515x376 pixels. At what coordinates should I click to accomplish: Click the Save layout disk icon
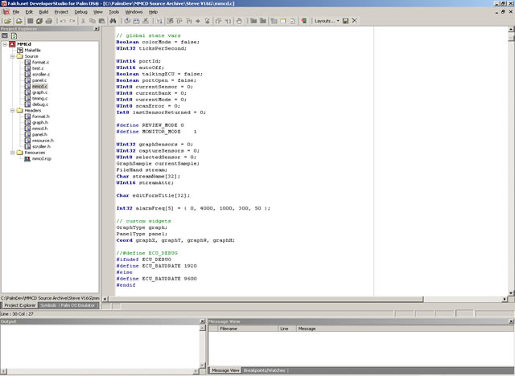[x=345, y=20]
